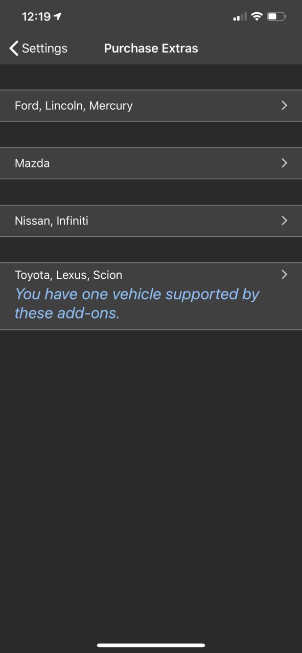This screenshot has width=302, height=653.
Task: Select Nissan, Infiniti row
Action: coord(151,221)
